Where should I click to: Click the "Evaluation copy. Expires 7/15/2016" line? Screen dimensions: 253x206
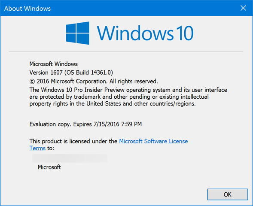point(85,124)
